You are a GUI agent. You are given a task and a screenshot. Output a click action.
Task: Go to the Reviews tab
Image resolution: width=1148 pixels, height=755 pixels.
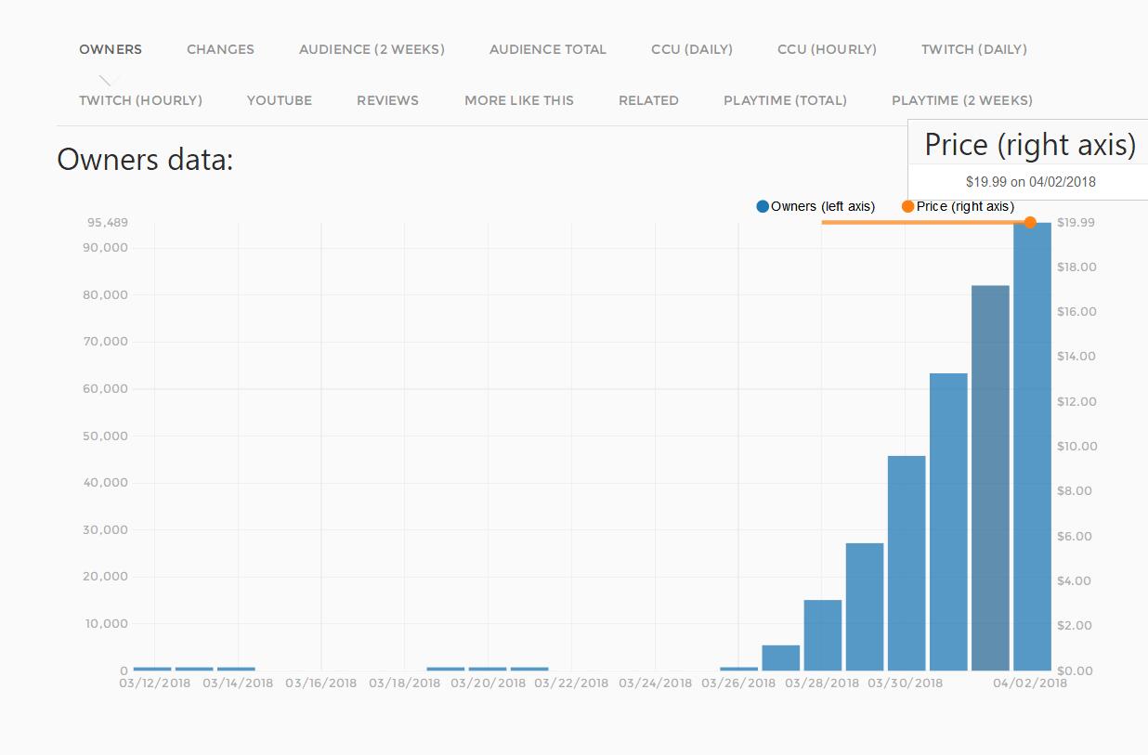coord(387,100)
